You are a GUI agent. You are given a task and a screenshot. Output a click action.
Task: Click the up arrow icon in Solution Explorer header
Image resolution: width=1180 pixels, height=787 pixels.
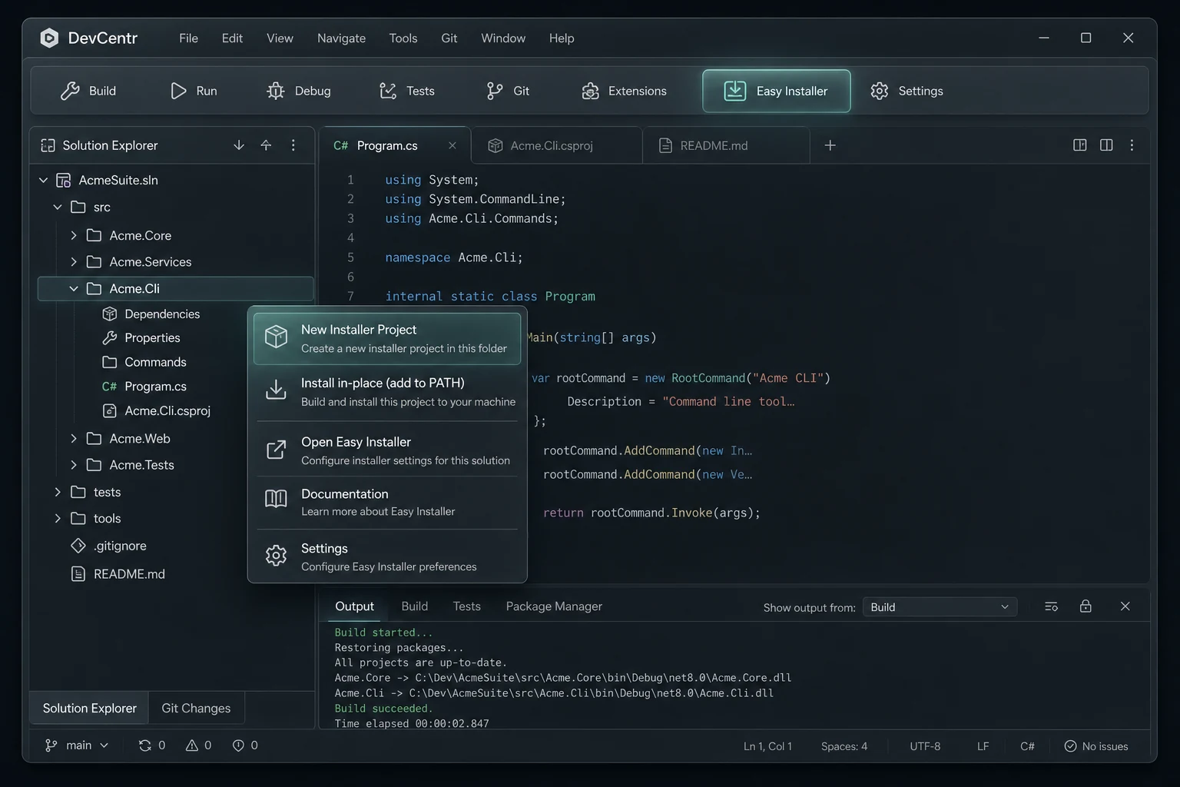click(266, 145)
